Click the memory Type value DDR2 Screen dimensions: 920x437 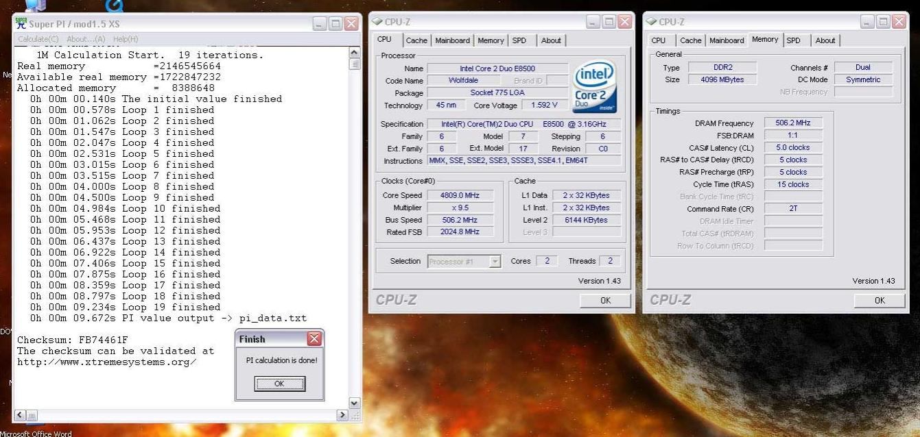[723, 68]
